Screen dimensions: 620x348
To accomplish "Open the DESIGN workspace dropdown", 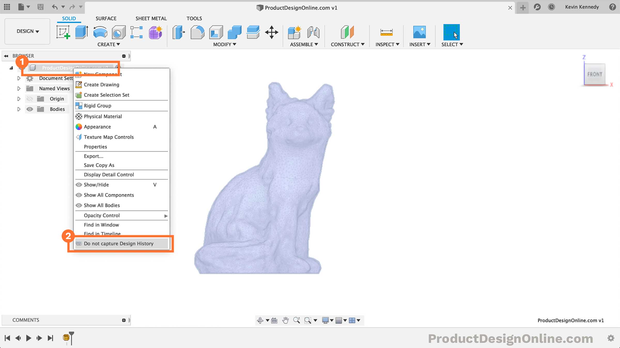I will pos(27,31).
